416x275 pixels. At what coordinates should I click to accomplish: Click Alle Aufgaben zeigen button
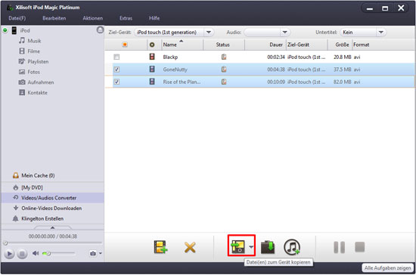click(387, 268)
